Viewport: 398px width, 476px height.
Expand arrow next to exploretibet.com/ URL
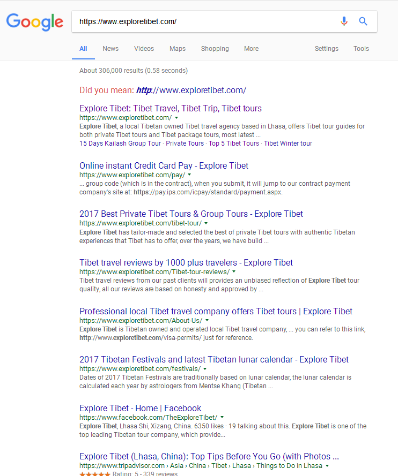pyautogui.click(x=176, y=118)
